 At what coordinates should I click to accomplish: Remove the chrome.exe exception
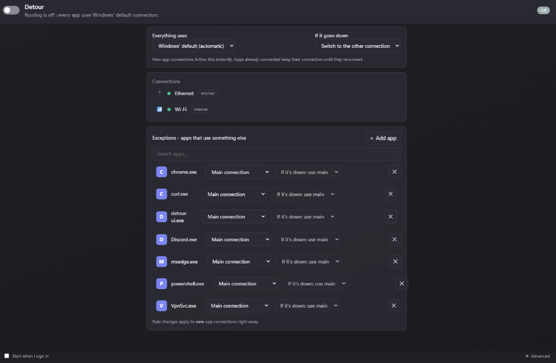coord(394,172)
